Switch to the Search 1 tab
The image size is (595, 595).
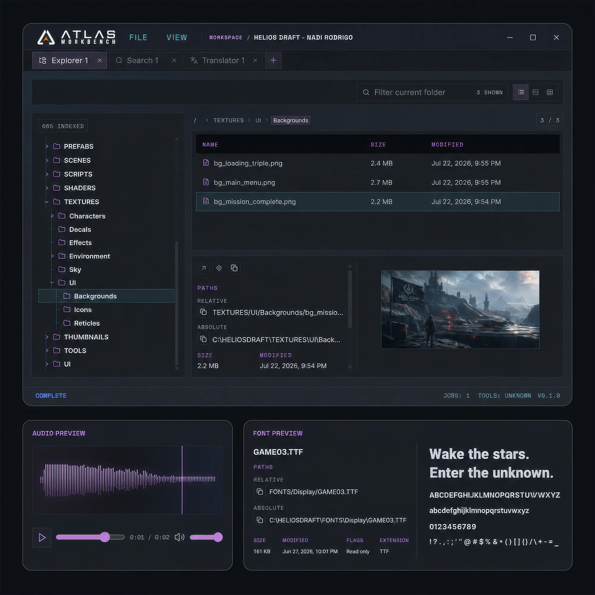(x=145, y=60)
